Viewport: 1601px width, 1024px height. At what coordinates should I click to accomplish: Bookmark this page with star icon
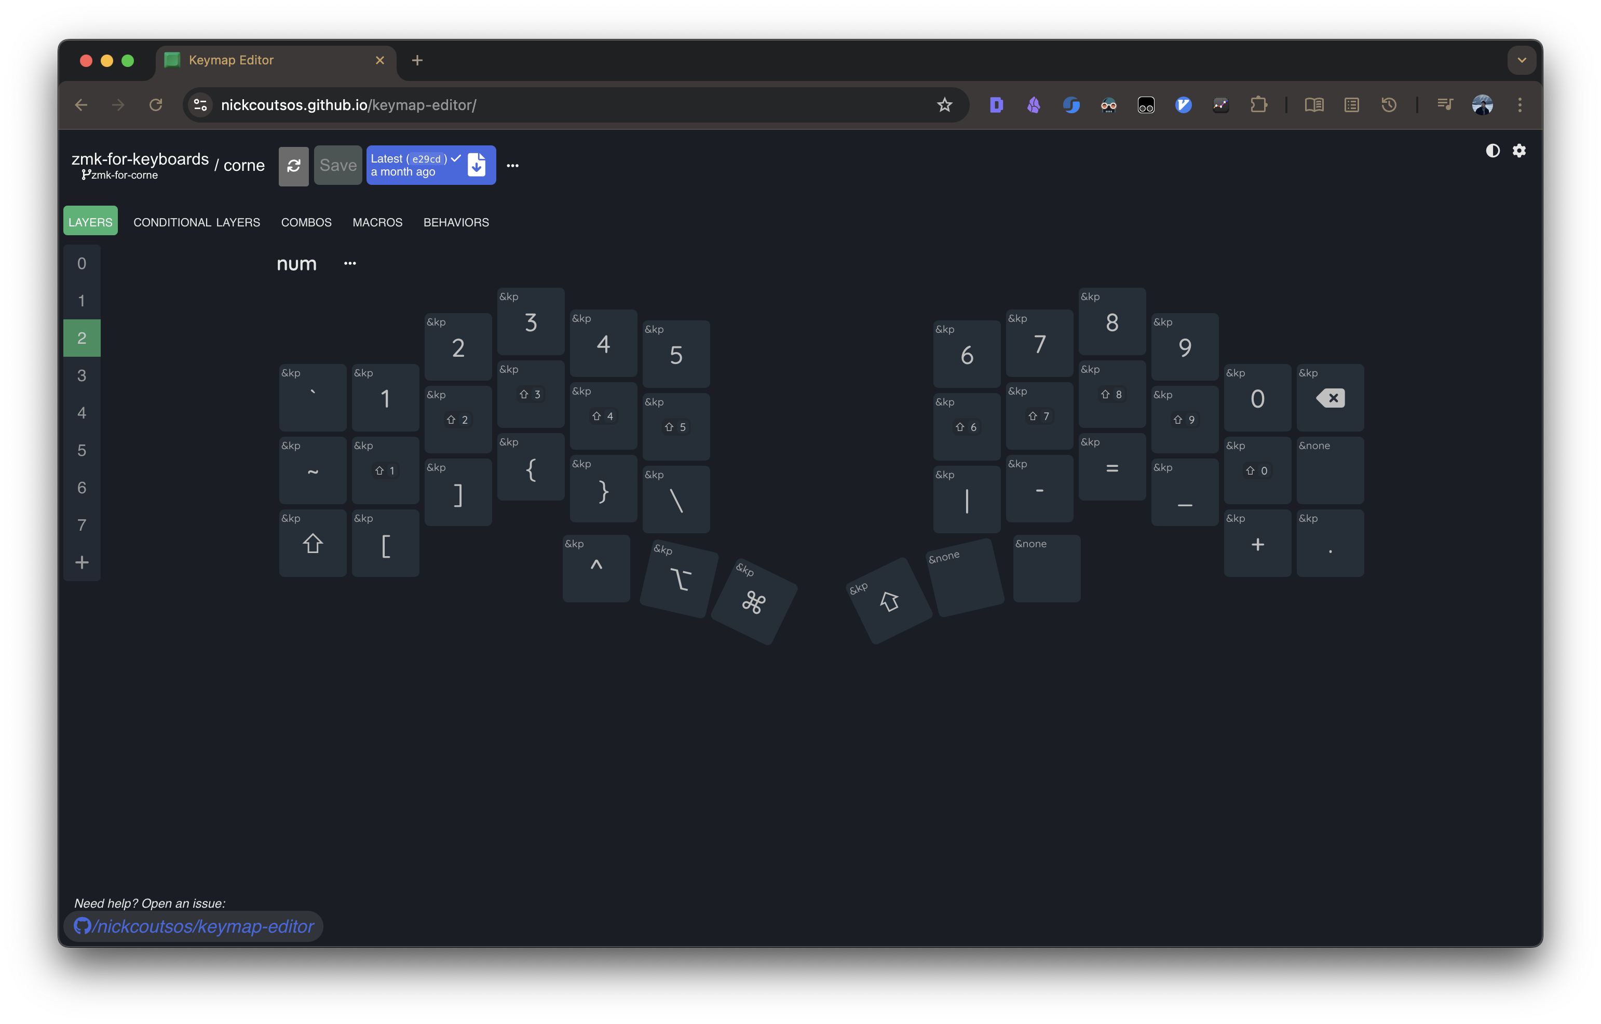tap(944, 105)
